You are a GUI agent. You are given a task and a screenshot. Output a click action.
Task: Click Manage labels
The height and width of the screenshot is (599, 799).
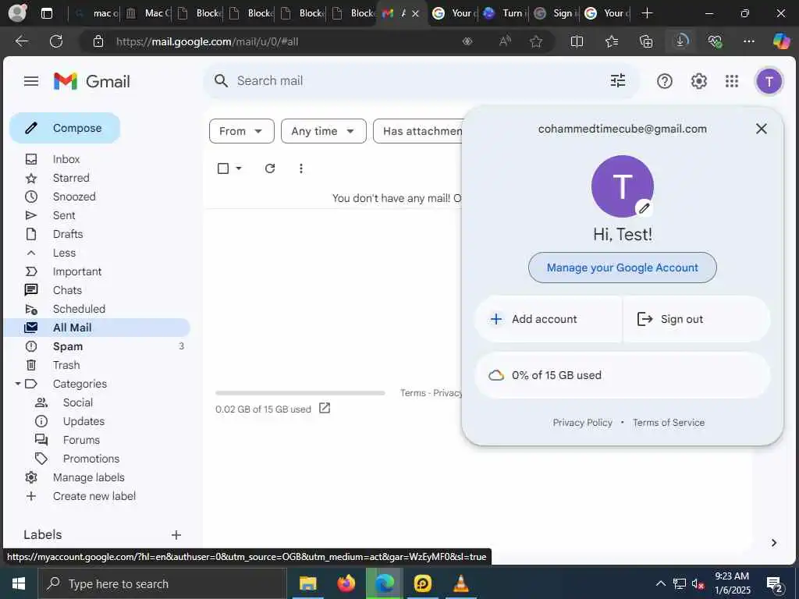(x=89, y=477)
